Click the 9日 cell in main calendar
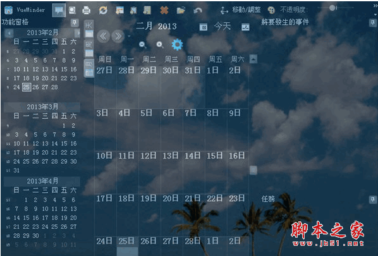Screen dimensions: 378x256 pos(238,130)
